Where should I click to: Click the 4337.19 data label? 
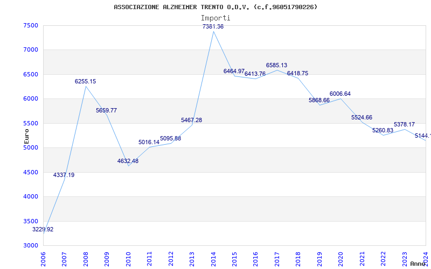click(64, 175)
